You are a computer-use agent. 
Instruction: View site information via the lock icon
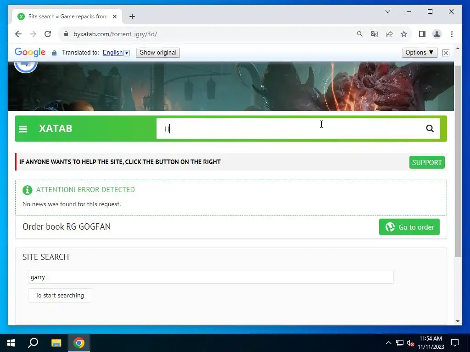coord(66,34)
